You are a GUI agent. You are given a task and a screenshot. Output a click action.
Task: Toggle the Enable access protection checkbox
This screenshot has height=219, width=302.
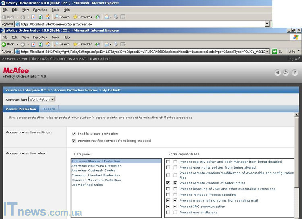(74, 134)
